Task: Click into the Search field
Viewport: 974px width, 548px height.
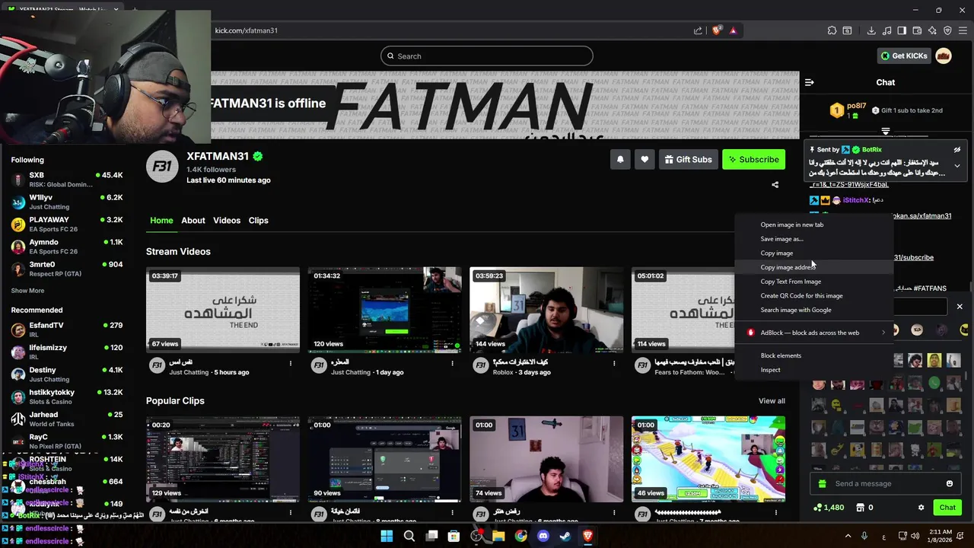Action: (487, 56)
